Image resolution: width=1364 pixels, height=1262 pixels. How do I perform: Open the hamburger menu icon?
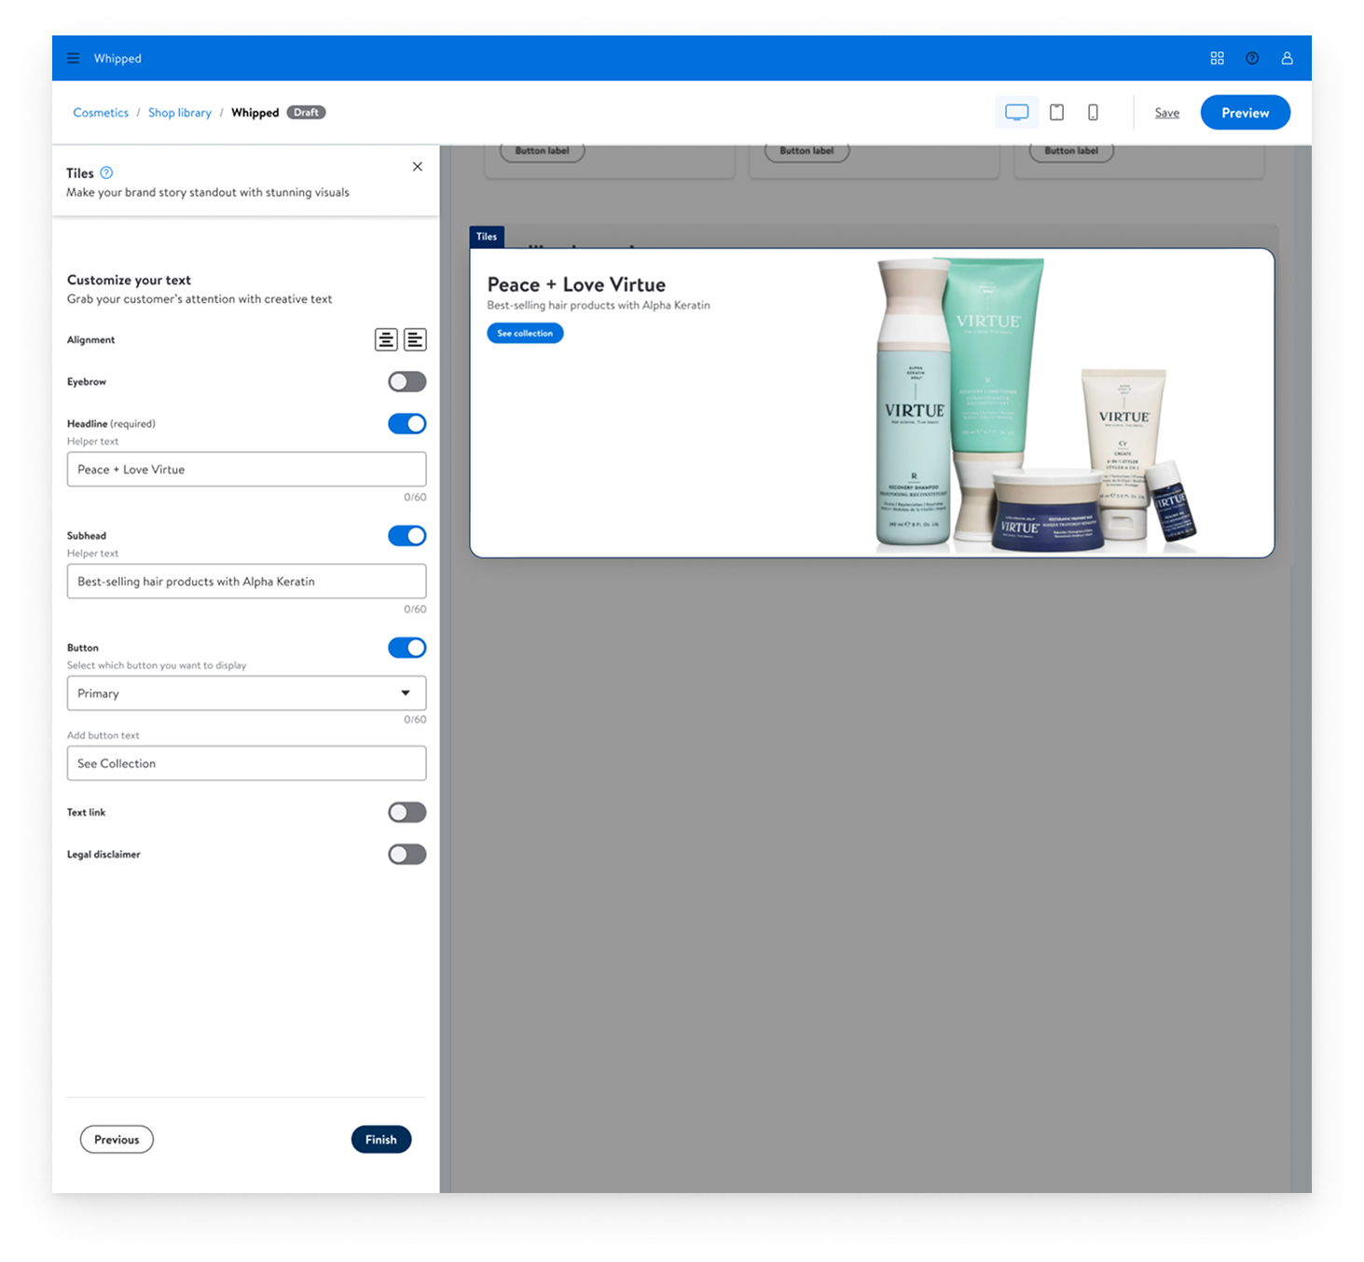[73, 58]
